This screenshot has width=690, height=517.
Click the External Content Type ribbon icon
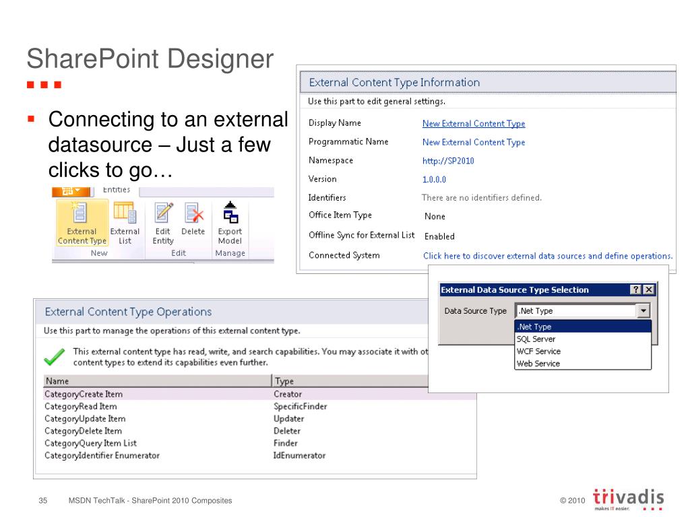(82, 222)
